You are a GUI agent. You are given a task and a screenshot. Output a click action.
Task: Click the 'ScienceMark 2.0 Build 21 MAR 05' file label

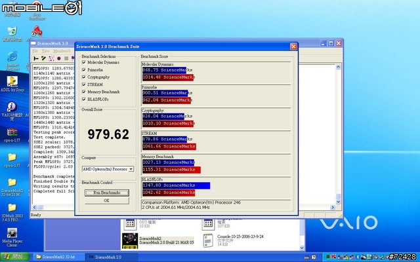tap(167, 242)
